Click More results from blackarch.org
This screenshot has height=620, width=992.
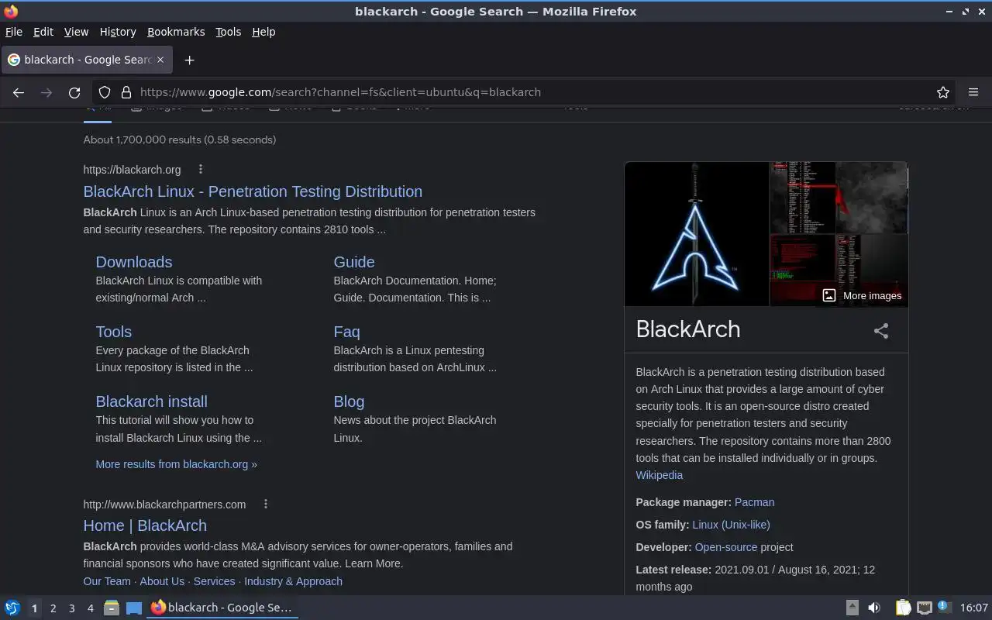click(x=176, y=464)
